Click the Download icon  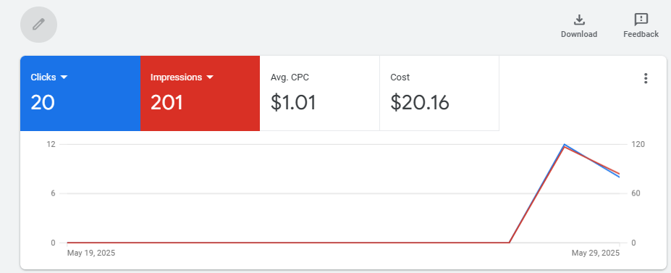(579, 20)
